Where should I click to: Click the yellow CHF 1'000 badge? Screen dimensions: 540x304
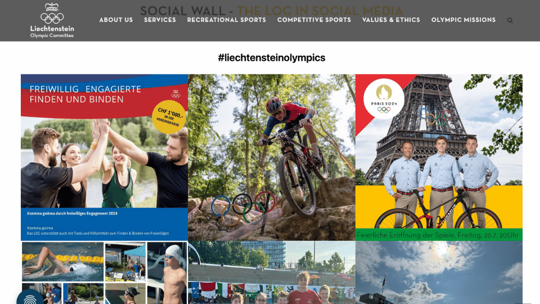coord(169,117)
